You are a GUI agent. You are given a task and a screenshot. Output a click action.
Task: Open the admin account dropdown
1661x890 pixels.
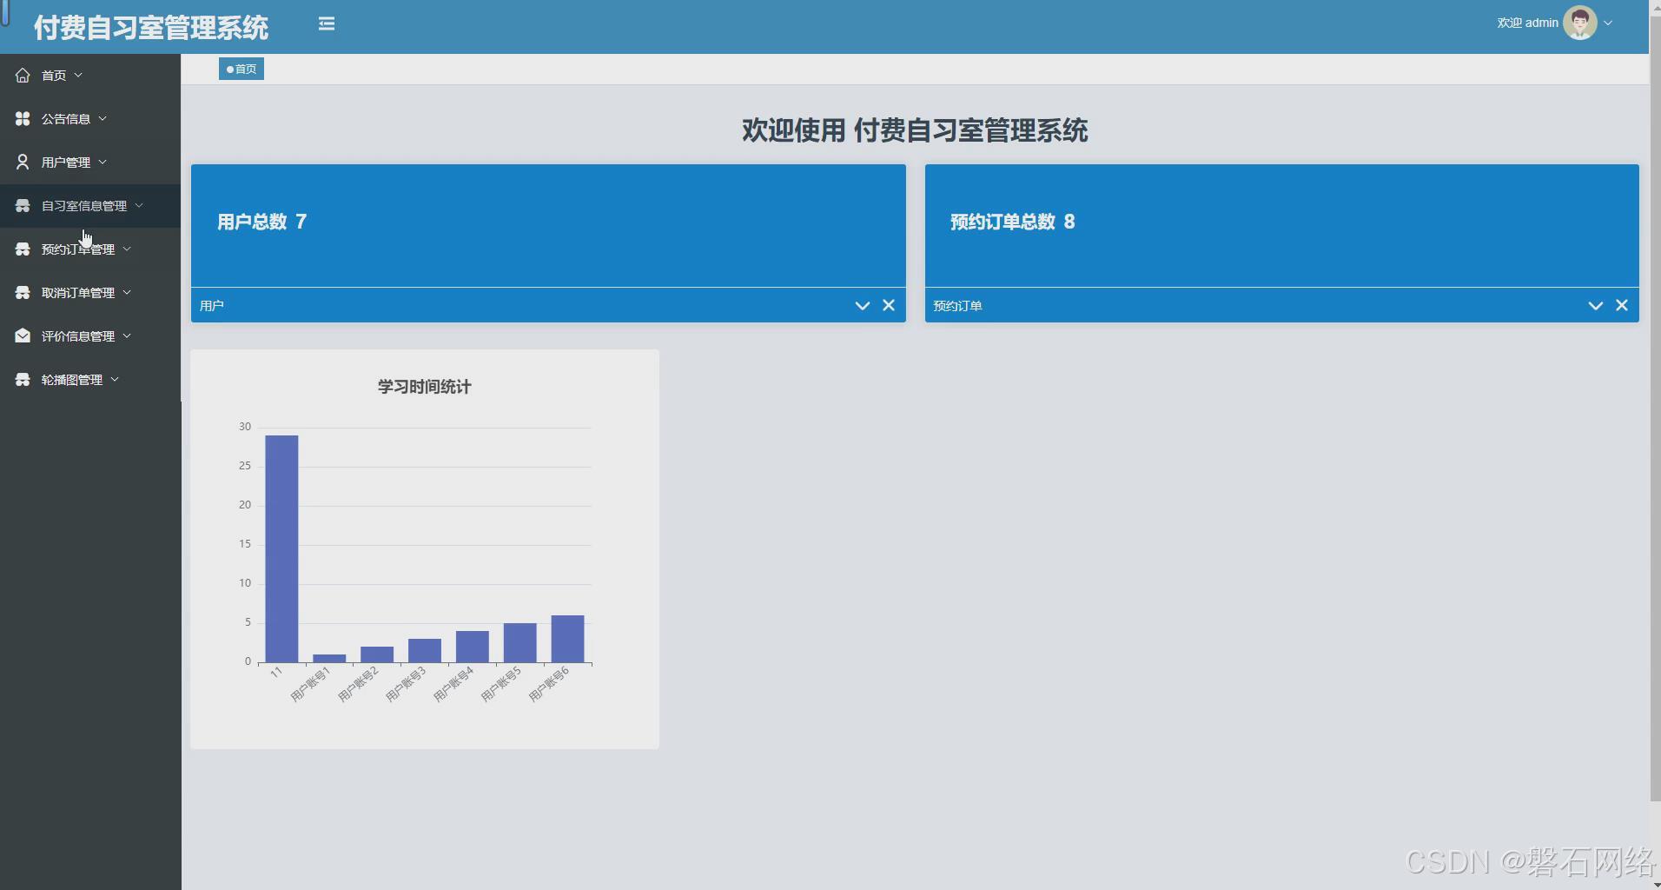pos(1607,23)
